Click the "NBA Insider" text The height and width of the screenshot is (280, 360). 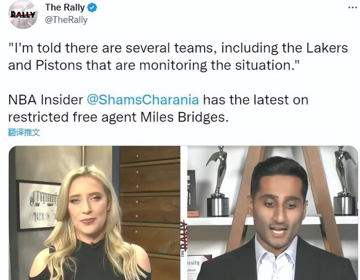[46, 100]
